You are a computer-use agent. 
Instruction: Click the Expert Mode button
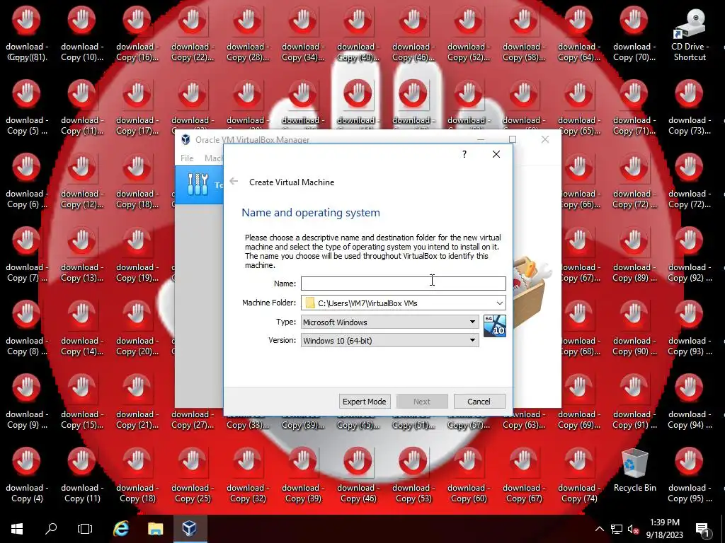365,402
